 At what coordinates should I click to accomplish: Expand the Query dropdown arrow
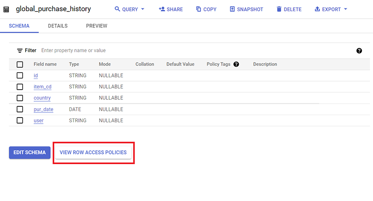tap(143, 9)
